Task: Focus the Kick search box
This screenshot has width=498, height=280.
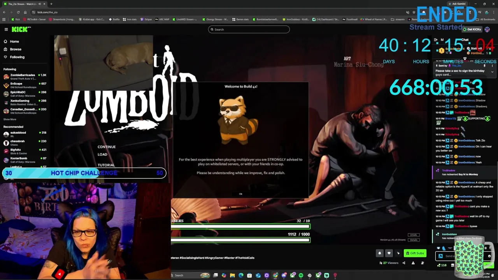Action: pos(249,30)
